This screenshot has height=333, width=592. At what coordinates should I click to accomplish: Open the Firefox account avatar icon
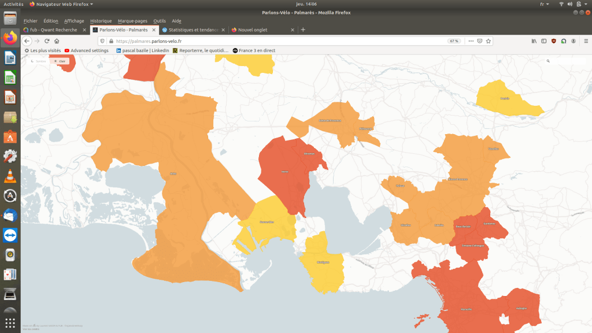(x=573, y=41)
